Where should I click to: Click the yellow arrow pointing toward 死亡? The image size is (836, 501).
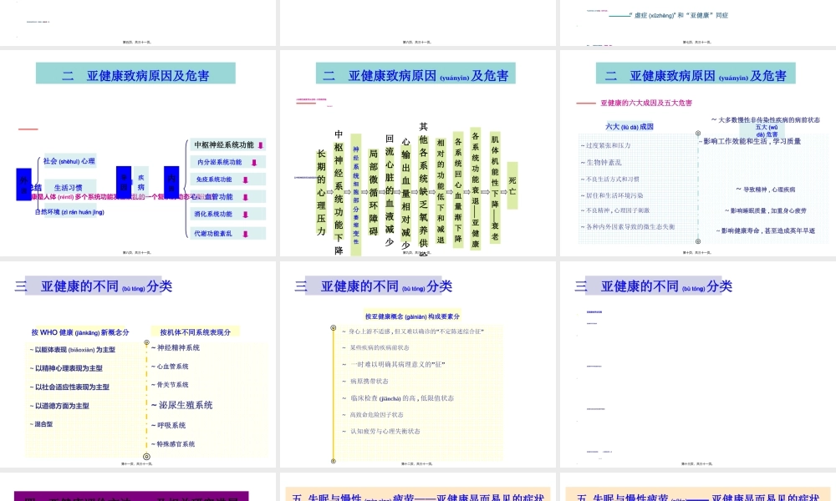(503, 191)
